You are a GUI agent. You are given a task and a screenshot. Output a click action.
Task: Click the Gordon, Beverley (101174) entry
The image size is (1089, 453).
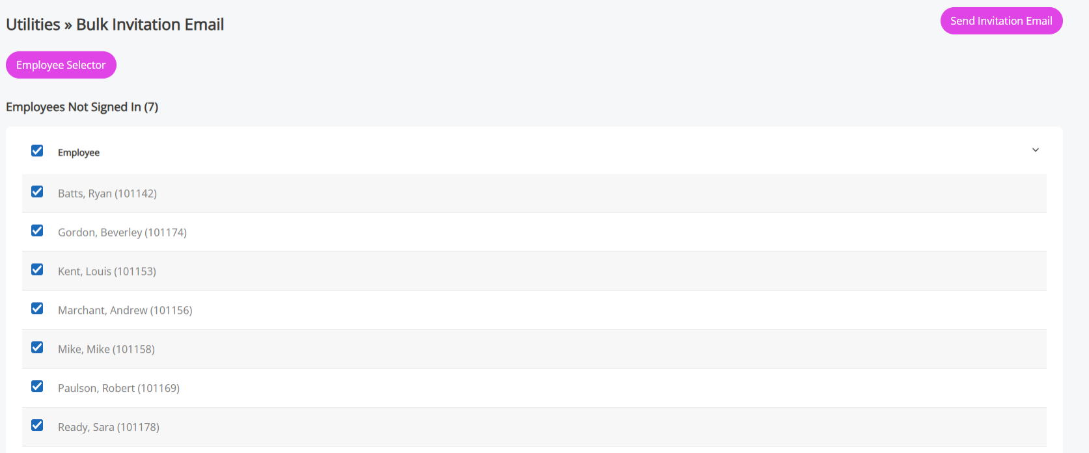point(122,233)
